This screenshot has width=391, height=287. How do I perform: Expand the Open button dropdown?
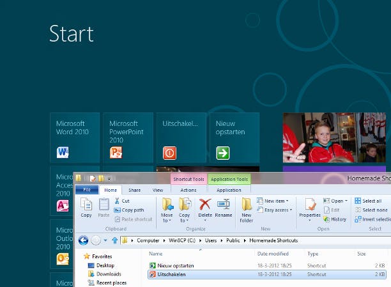point(346,201)
